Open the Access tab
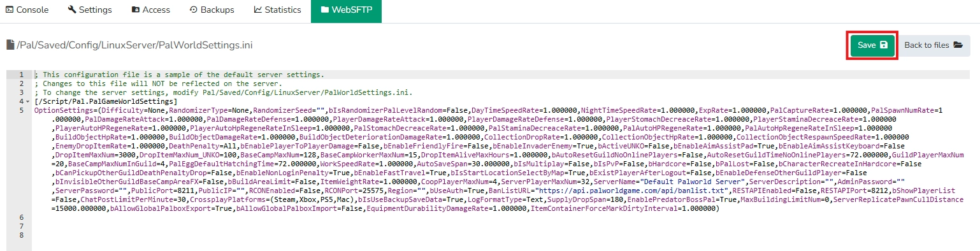This screenshot has height=251, width=980. click(x=151, y=10)
